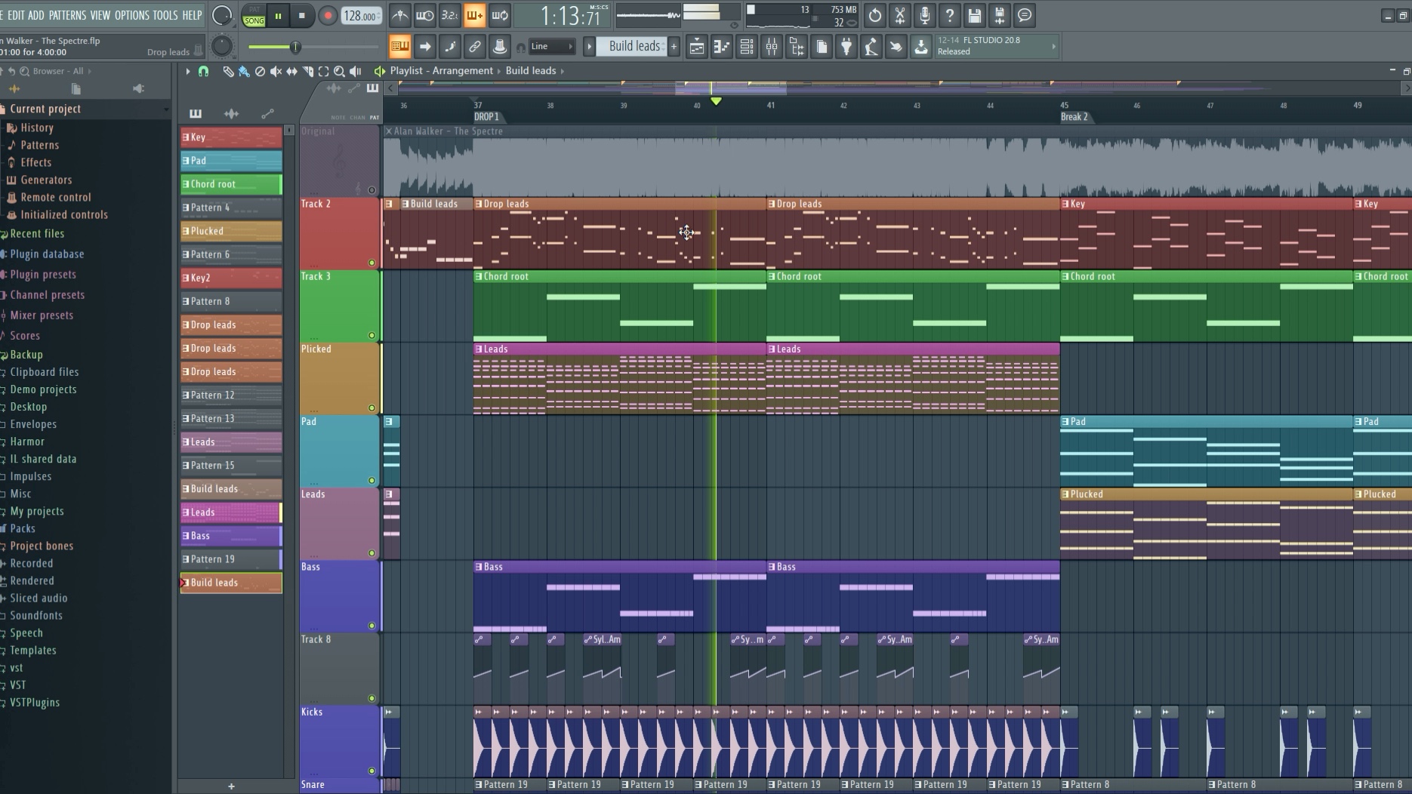
Task: Open the EDIT menu
Action: click(x=16, y=15)
